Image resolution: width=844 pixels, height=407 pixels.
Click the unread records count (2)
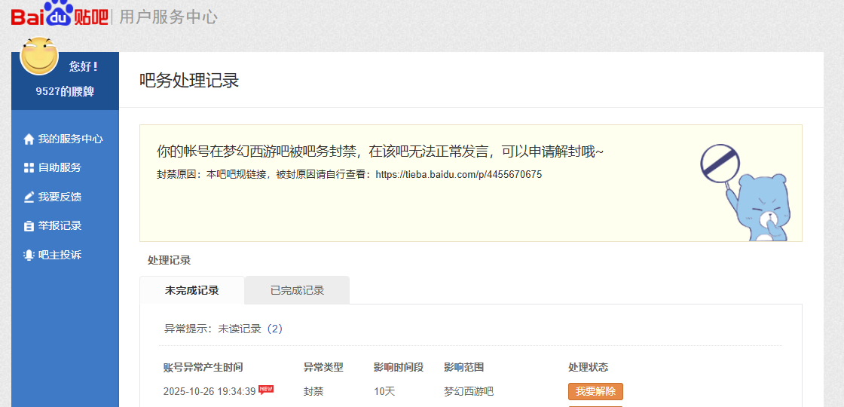pyautogui.click(x=274, y=329)
